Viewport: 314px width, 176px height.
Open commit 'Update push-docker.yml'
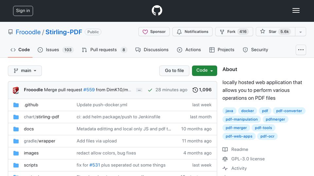pyautogui.click(x=102, y=105)
